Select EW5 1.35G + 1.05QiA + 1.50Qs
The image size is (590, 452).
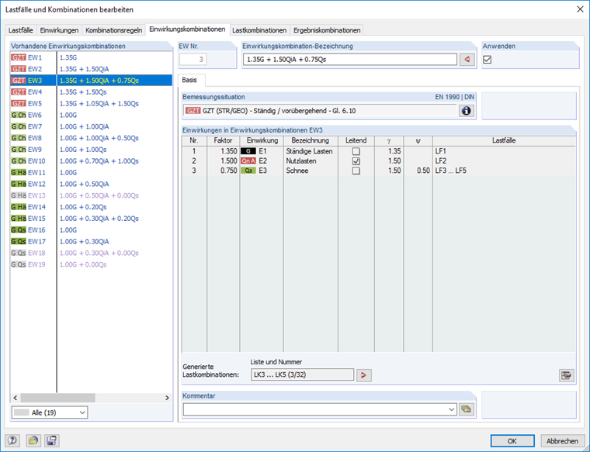(x=91, y=103)
